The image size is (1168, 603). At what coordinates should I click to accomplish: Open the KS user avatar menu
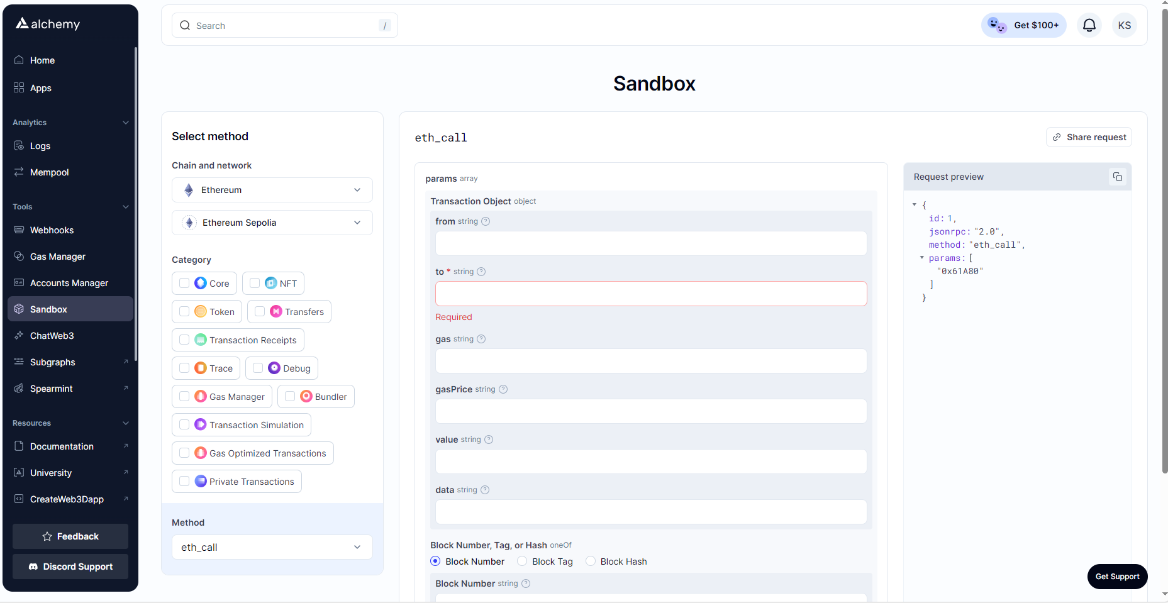click(x=1124, y=25)
